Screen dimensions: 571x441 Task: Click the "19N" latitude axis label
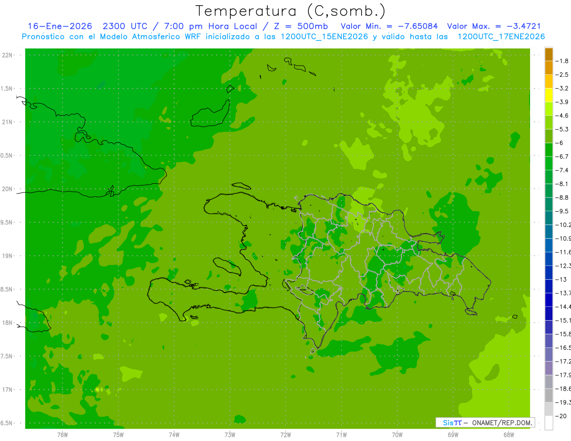point(7,256)
